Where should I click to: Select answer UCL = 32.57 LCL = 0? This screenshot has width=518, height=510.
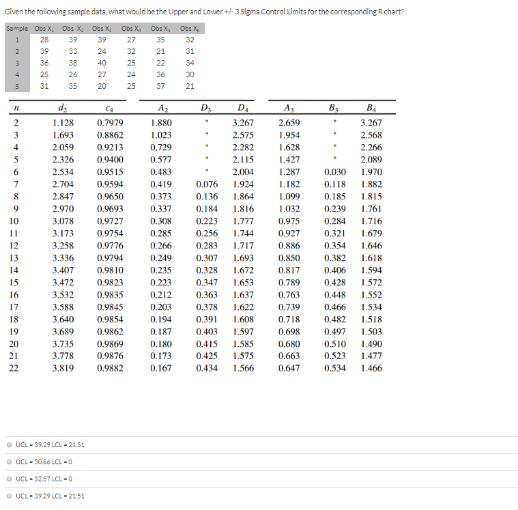[9, 479]
